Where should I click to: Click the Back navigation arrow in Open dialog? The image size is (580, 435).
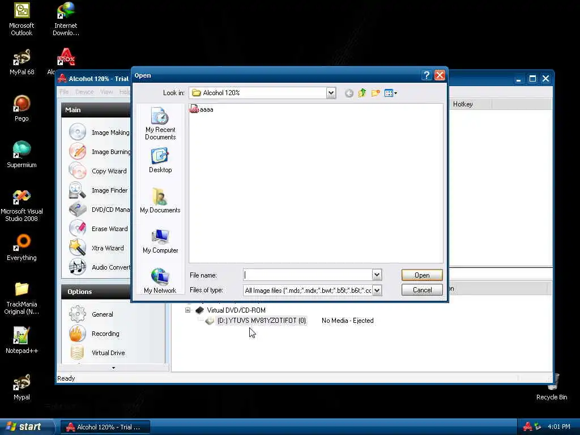tap(349, 93)
